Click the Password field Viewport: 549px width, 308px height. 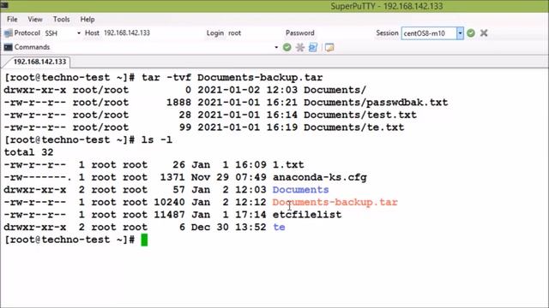coord(299,33)
